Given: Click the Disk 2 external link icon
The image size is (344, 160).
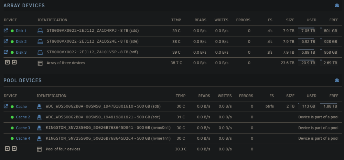Looking at the screenshot, I should [x=6, y=41].
